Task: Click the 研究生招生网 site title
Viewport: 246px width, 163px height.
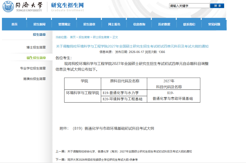Action: (67, 5)
